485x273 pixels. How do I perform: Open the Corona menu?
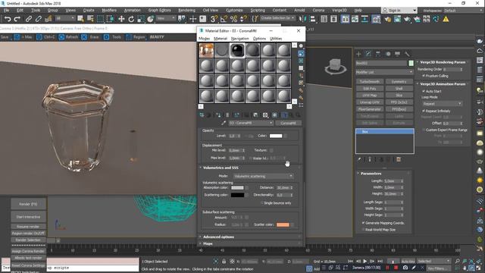(x=318, y=10)
